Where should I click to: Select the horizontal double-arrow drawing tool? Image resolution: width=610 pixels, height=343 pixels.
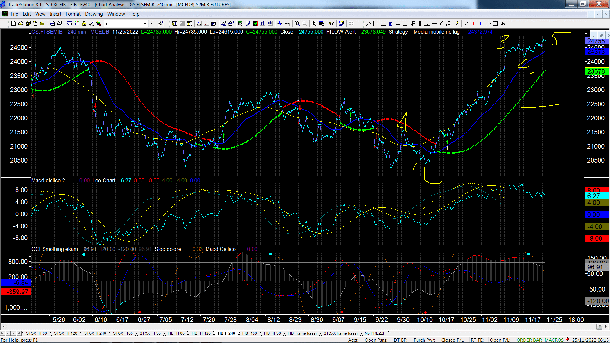point(434,24)
